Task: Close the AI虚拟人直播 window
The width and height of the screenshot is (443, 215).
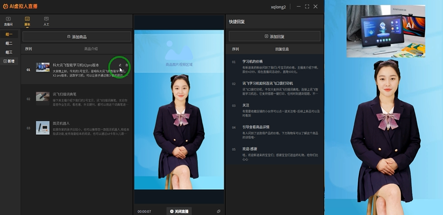Action: point(315,7)
